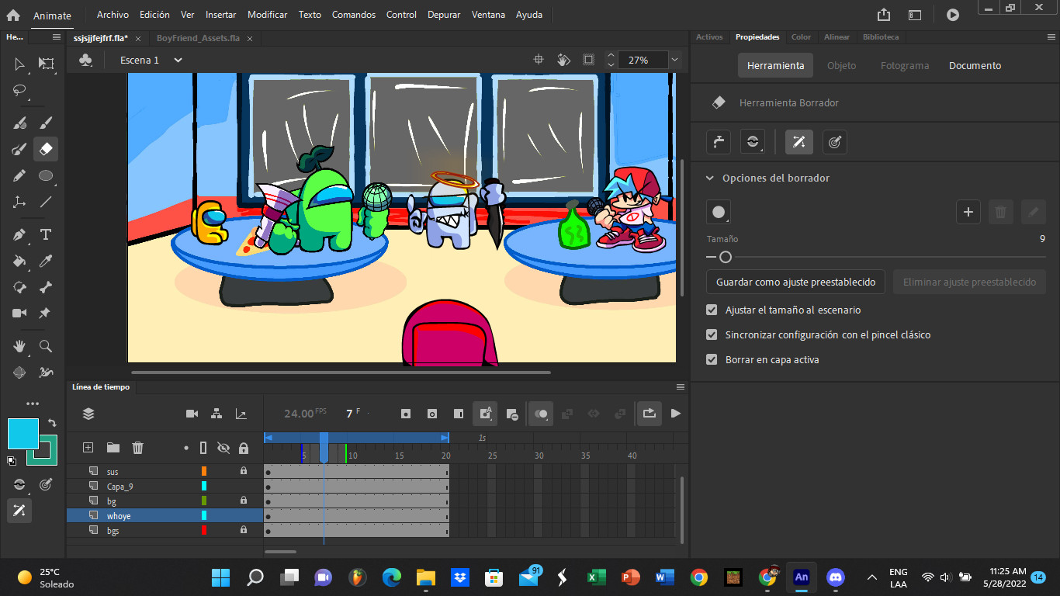Select the Lasso tool

pos(20,90)
